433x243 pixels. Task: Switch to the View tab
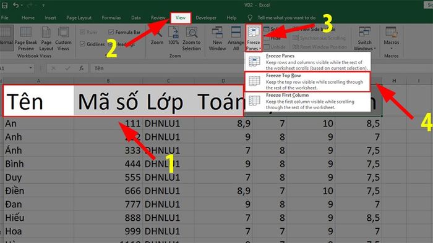tap(181, 18)
